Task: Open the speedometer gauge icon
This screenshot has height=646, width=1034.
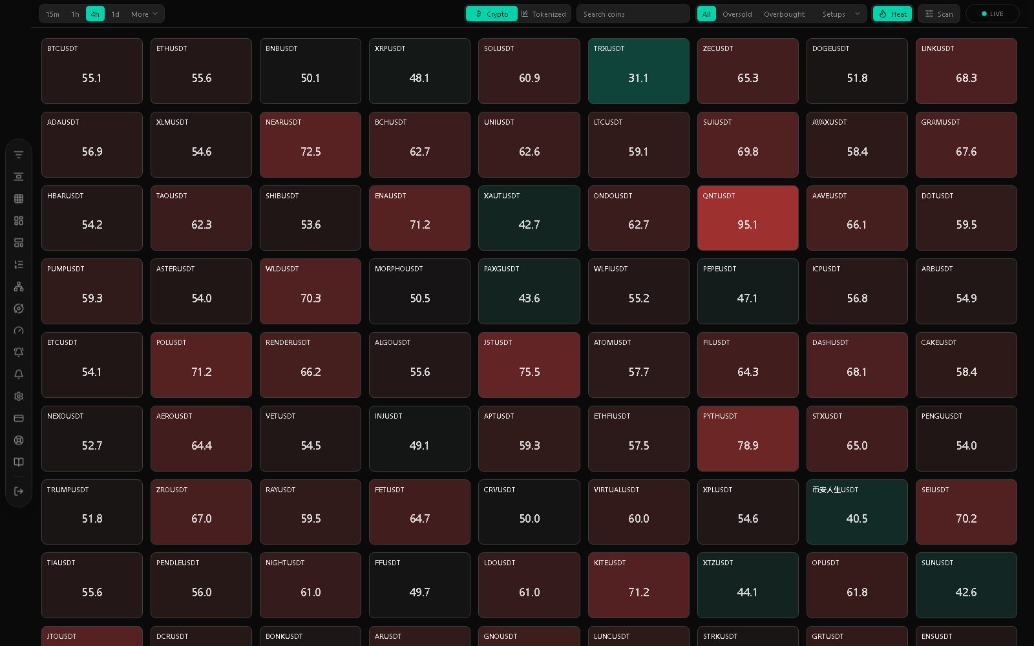Action: [x=19, y=331]
